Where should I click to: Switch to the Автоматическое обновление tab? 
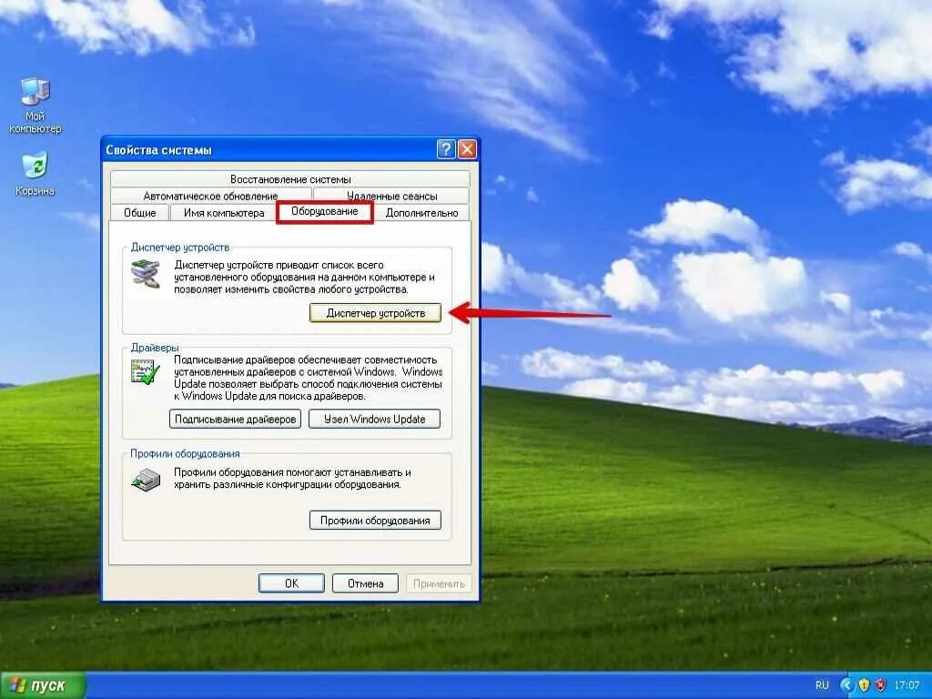click(x=210, y=196)
